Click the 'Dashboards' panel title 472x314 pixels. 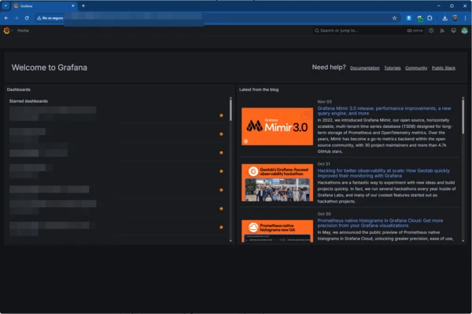[19, 89]
